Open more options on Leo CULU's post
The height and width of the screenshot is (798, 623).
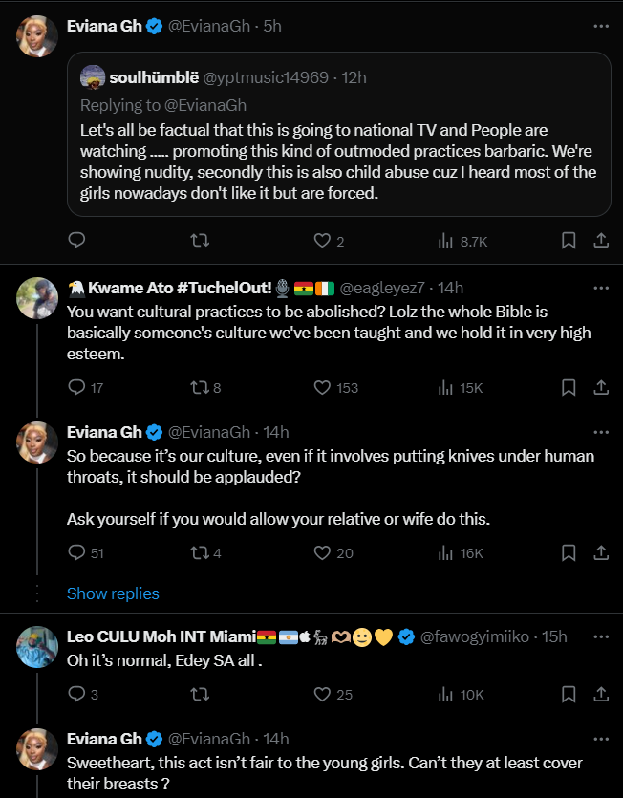[x=601, y=636]
